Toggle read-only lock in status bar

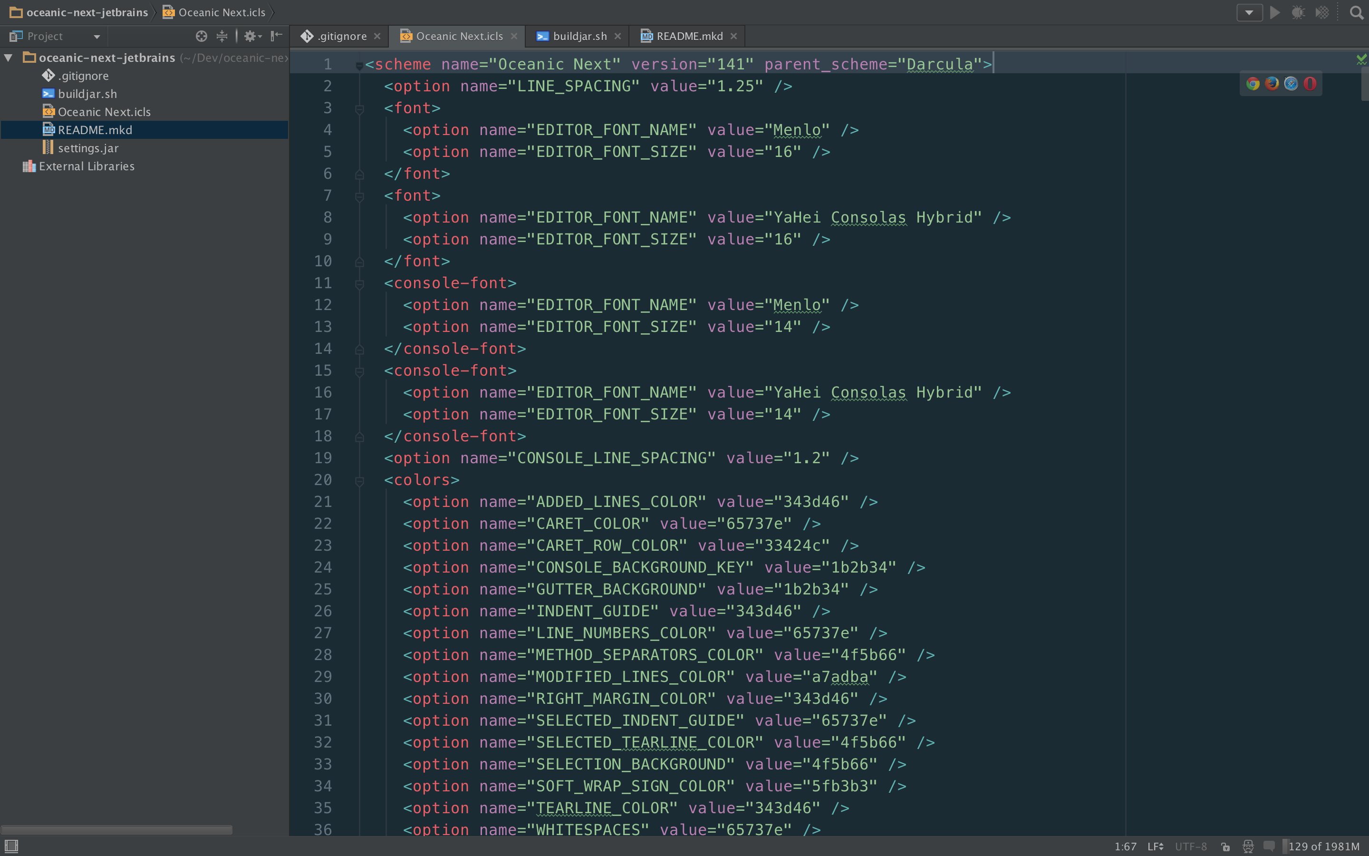[x=1225, y=846]
